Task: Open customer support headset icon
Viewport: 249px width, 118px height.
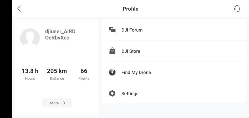Action: [237, 9]
